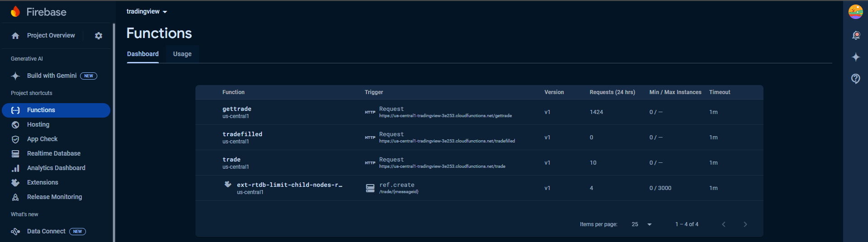Open project settings gear icon
Screen dimensions: 868x242
tap(99, 36)
